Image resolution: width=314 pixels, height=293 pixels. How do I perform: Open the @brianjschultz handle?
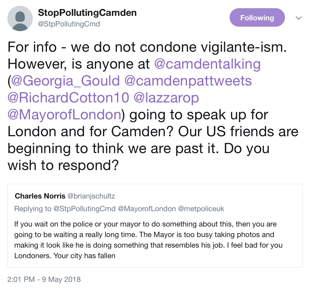coord(91,196)
